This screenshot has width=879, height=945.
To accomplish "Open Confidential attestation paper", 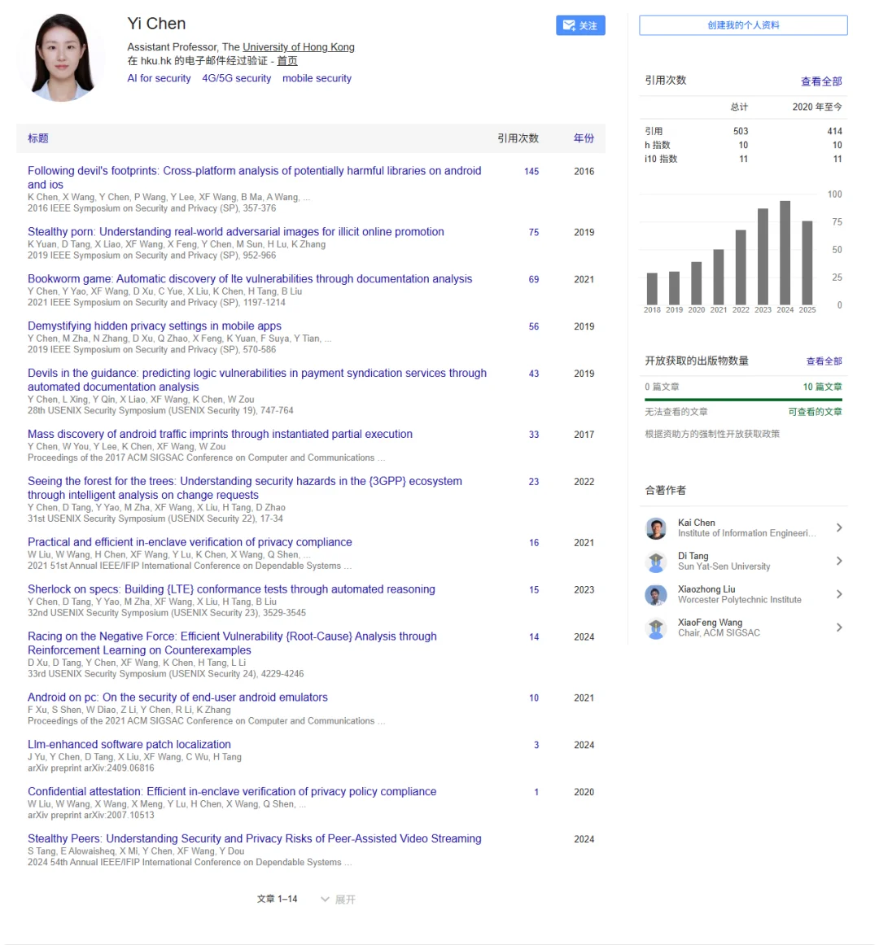I will [x=232, y=791].
